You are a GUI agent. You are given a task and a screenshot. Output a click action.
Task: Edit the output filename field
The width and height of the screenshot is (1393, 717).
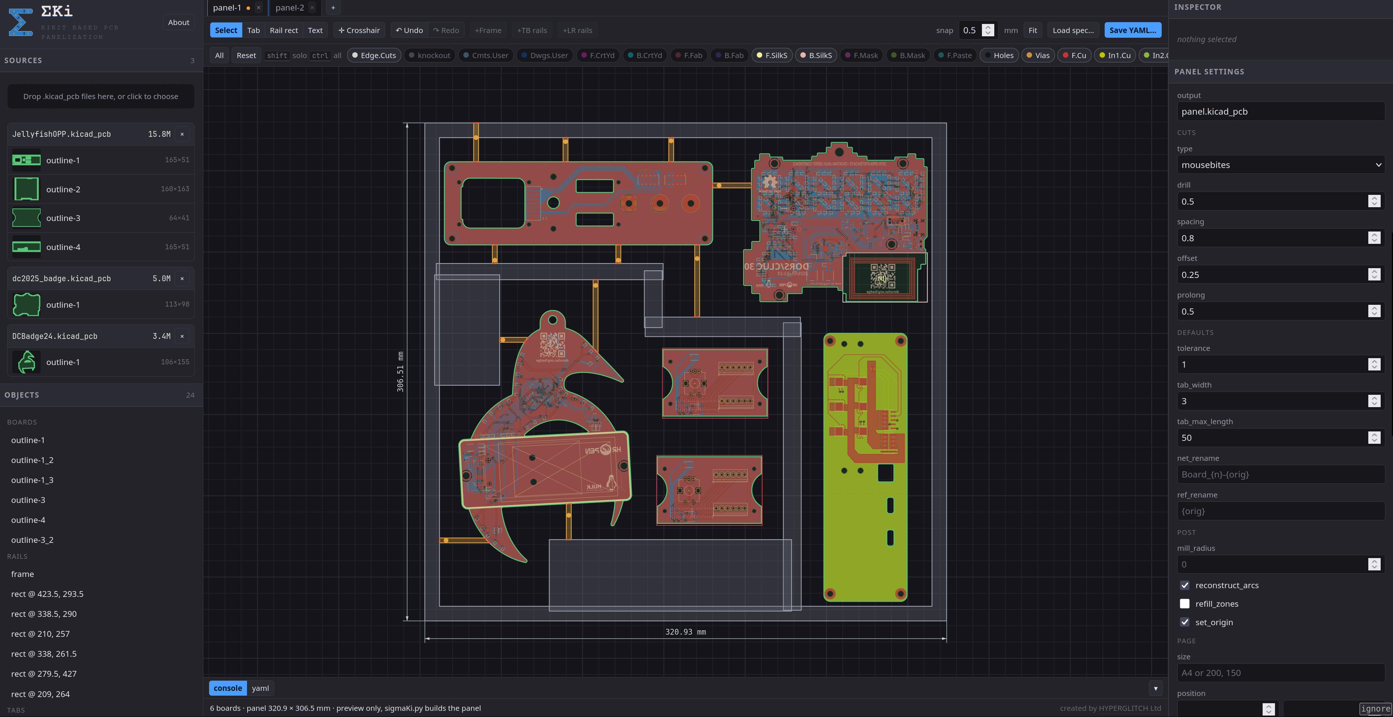pos(1280,111)
